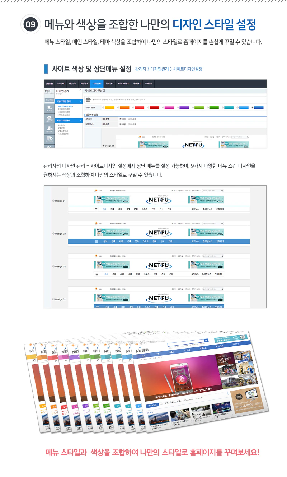
Task: Open the 홈페이지 house icon in admin sidebar
Action: pyautogui.click(x=49, y=117)
